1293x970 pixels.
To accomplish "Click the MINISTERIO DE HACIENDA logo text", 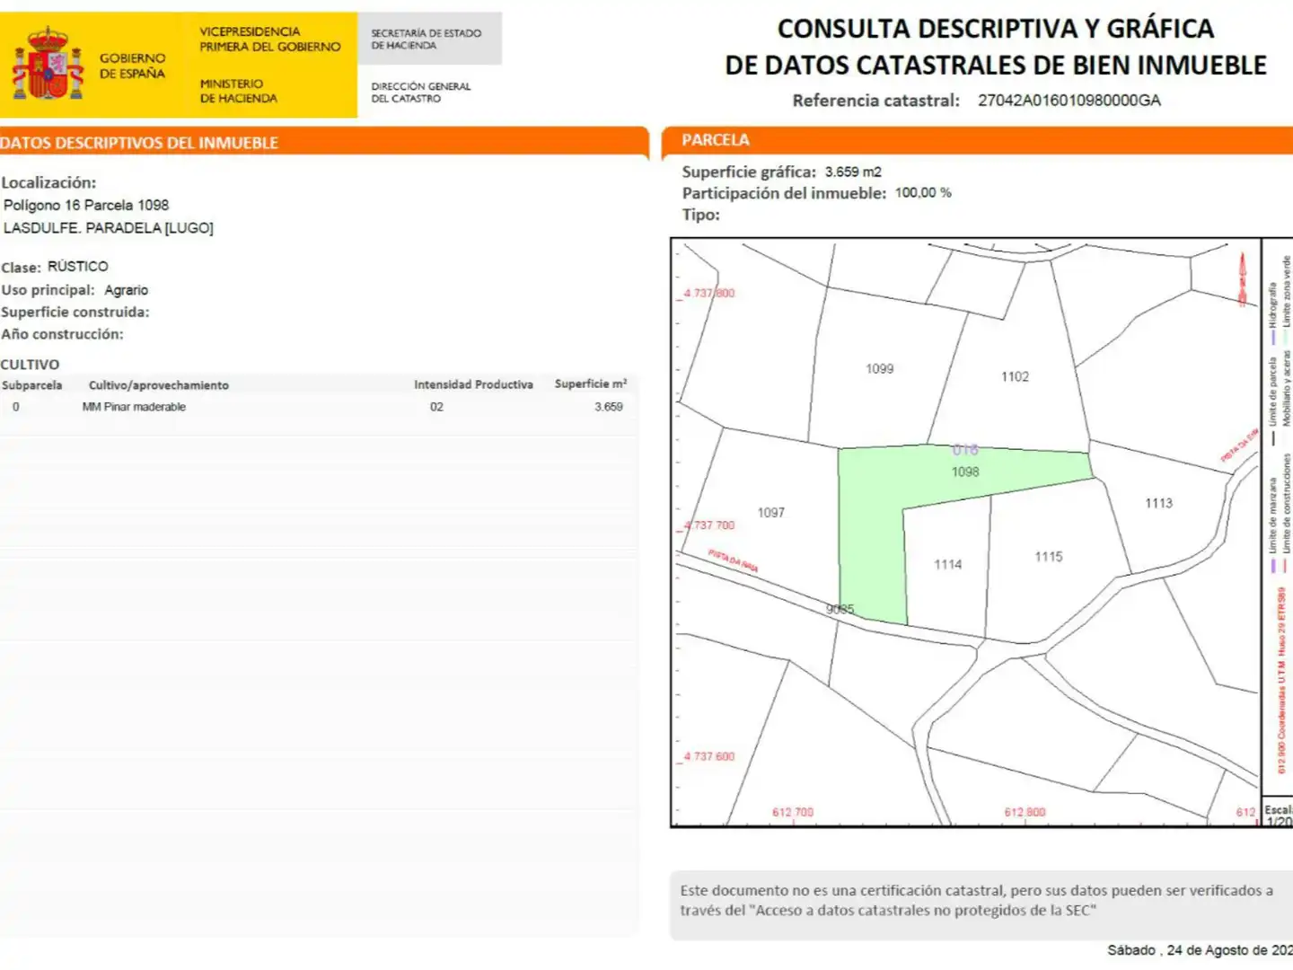I will (x=238, y=92).
